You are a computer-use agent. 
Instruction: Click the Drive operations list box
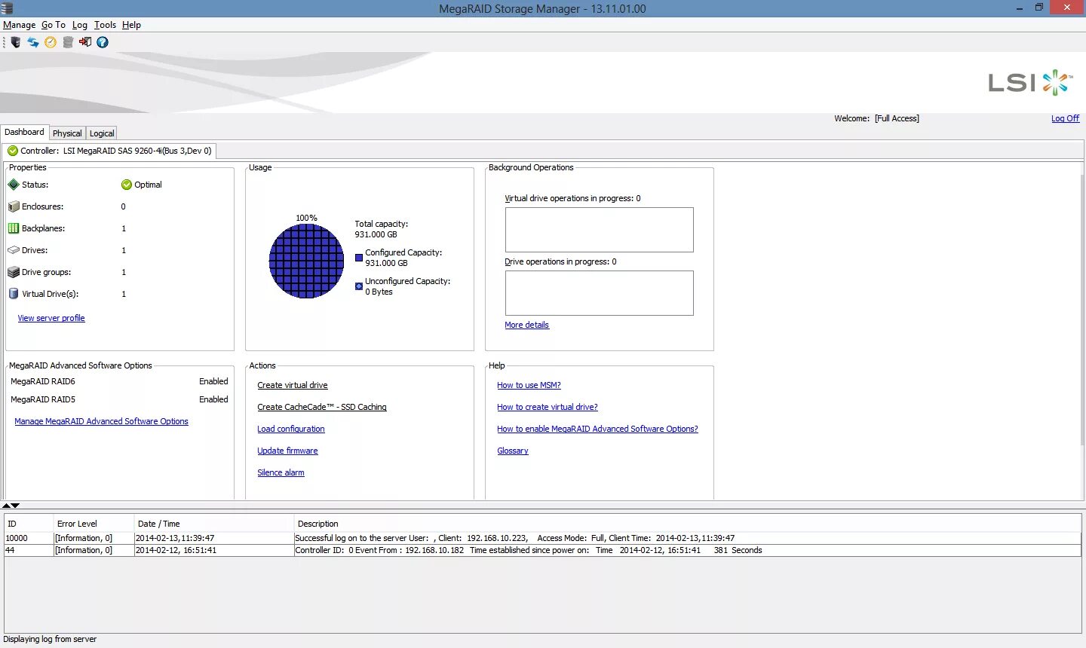599,293
